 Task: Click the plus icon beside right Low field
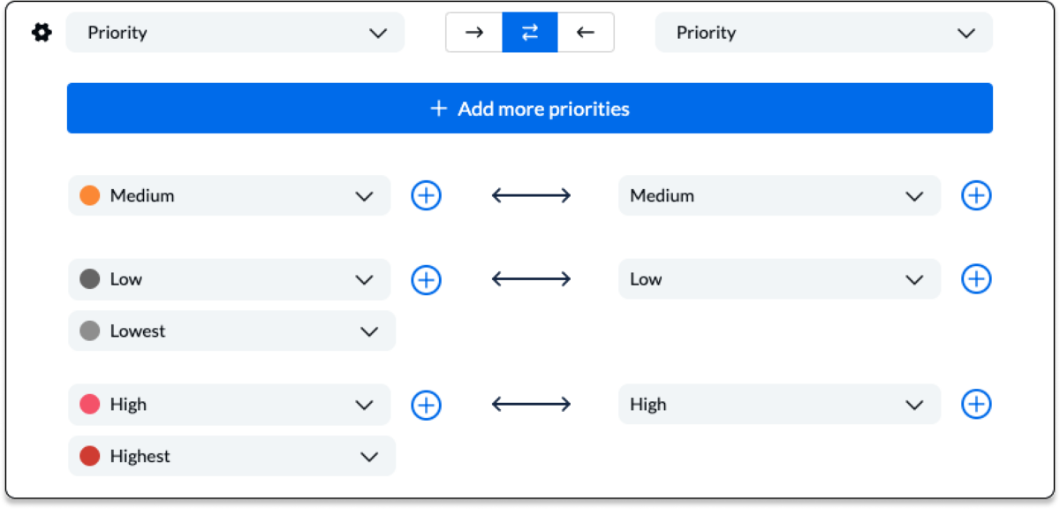[x=976, y=279]
